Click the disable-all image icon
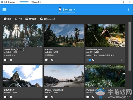 click(27, 19)
